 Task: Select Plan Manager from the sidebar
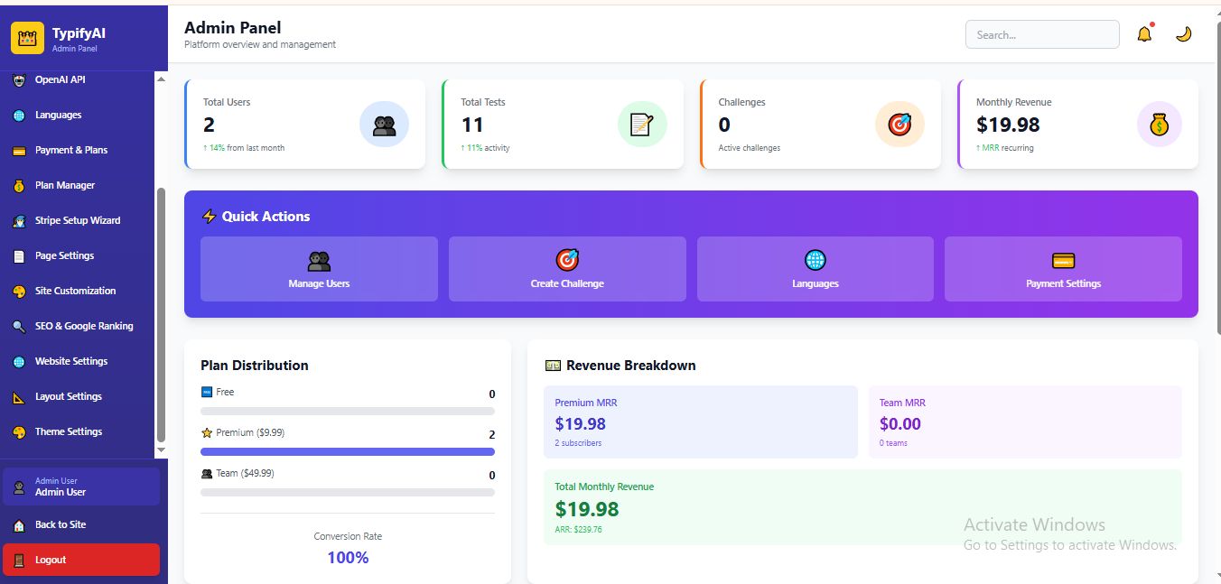point(65,185)
